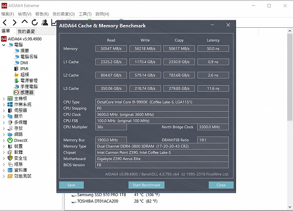The width and height of the screenshot is (293, 211).
Task: Click the 軟體 software icon
Action: pyautogui.click(x=10, y=152)
